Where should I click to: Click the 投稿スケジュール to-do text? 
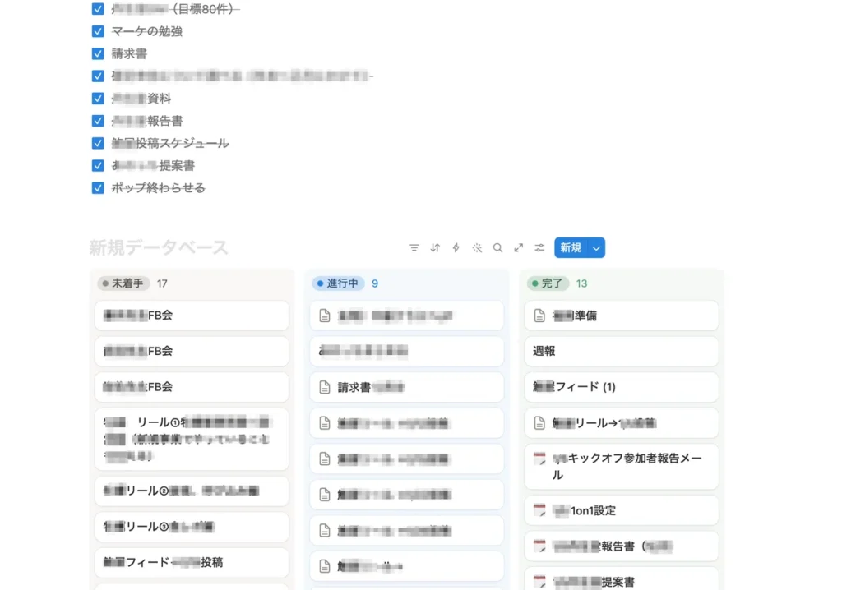pyautogui.click(x=183, y=143)
